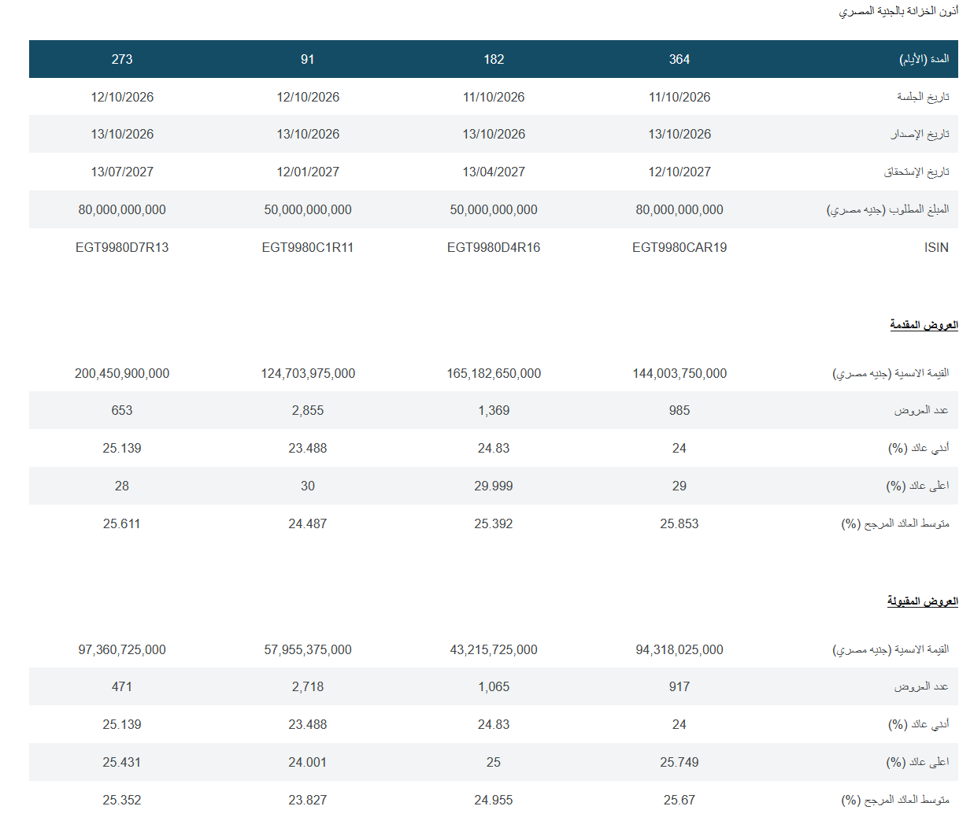The image size is (959, 821).
Task: Select ISIN code EGT9980CAR19
Action: (x=679, y=247)
